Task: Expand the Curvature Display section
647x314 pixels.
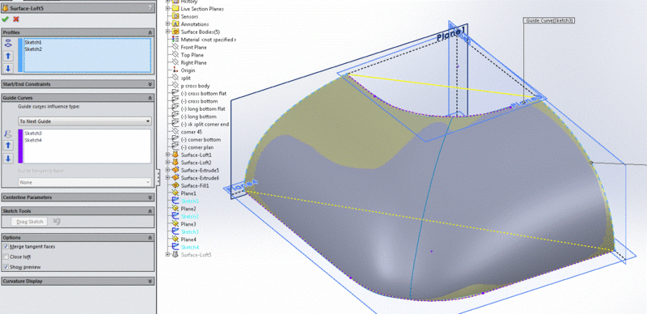Action: coord(150,282)
